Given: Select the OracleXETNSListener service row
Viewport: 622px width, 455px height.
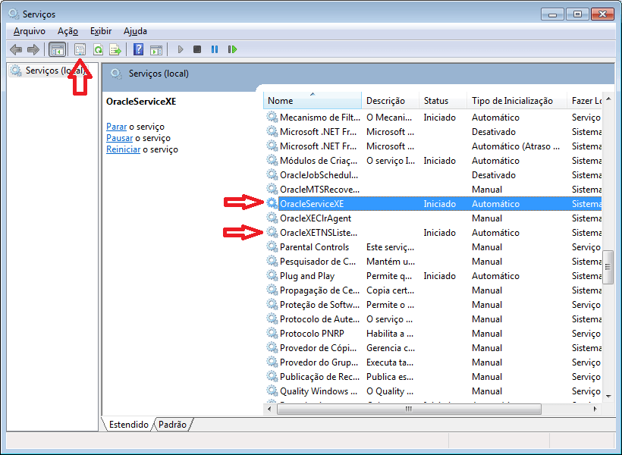Looking at the screenshot, I should pos(319,232).
